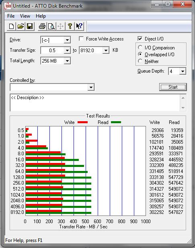The height and width of the screenshot is (248, 195).
Task: Click the read value 446592
Action: click(x=176, y=160)
